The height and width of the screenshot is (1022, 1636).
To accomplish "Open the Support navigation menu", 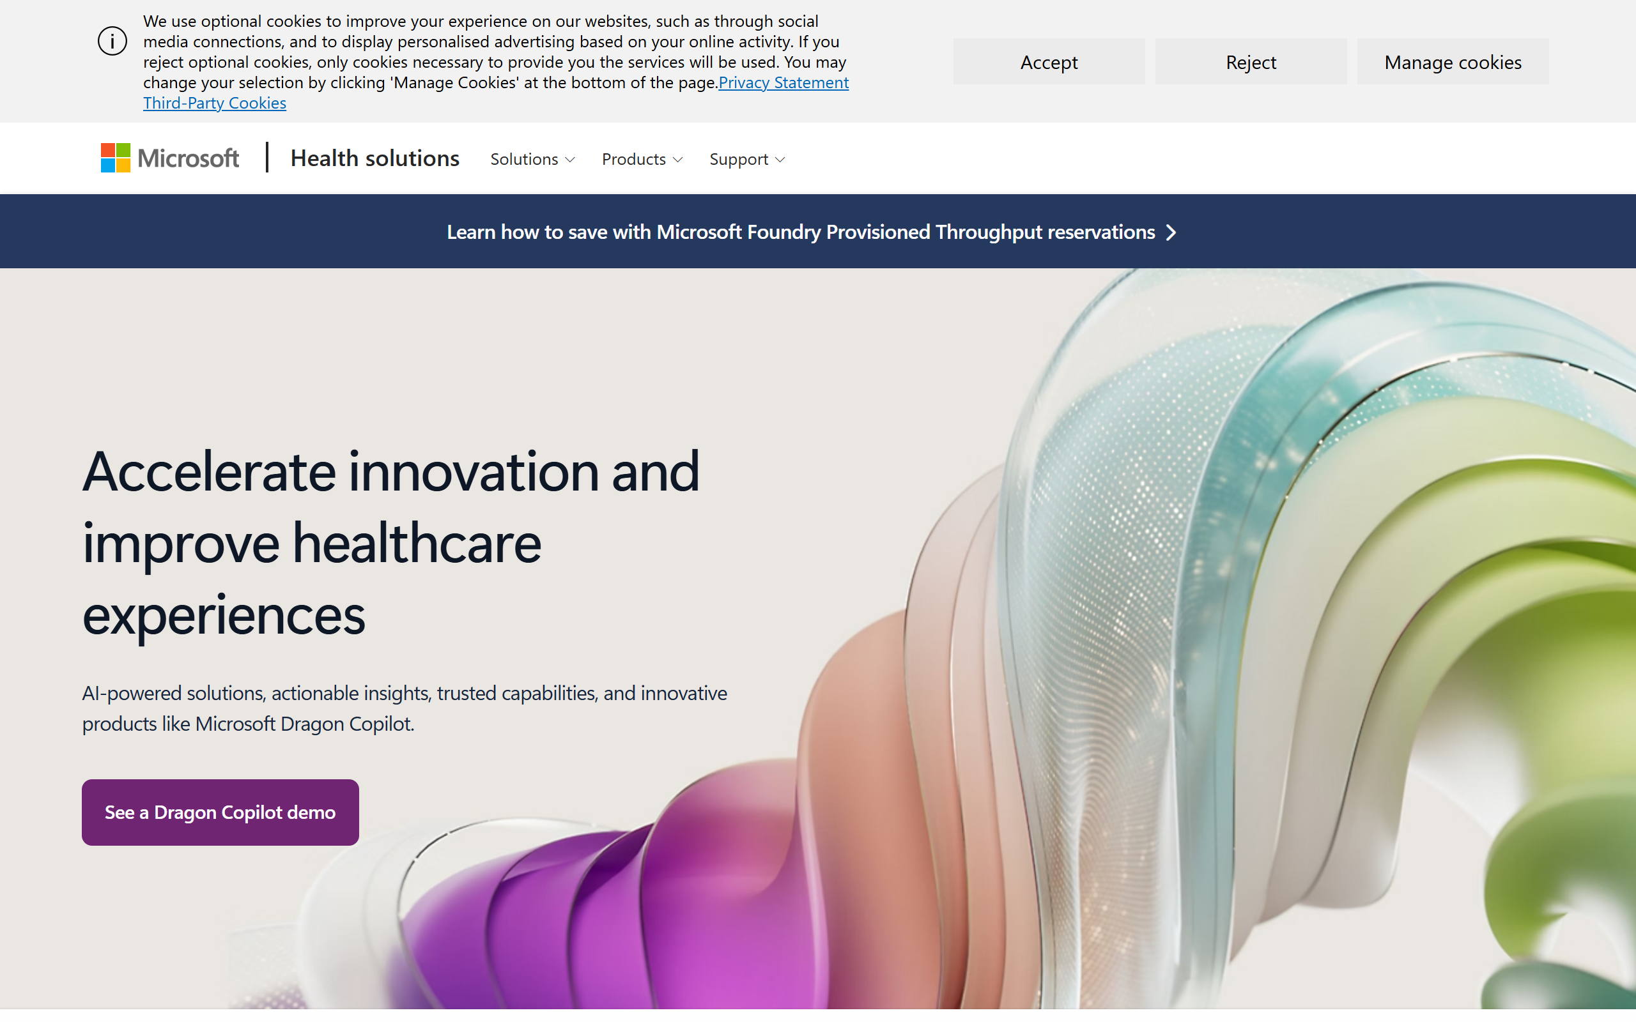I will coord(747,159).
